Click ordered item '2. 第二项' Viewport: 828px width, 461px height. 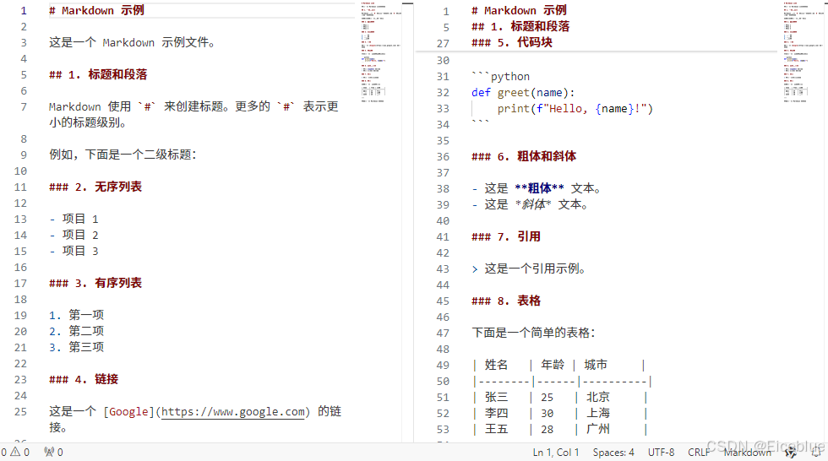tap(77, 331)
